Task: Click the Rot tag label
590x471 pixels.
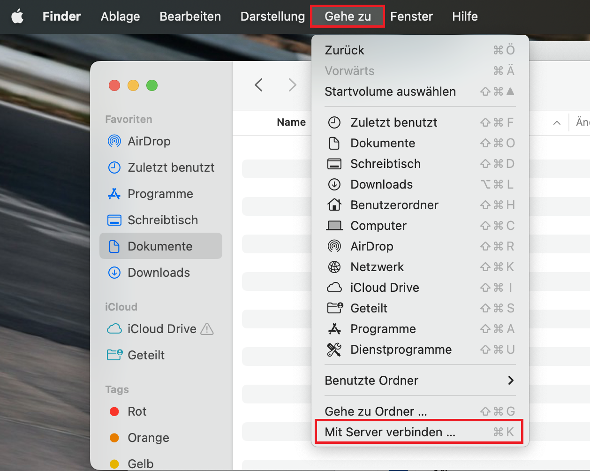Action: 137,411
